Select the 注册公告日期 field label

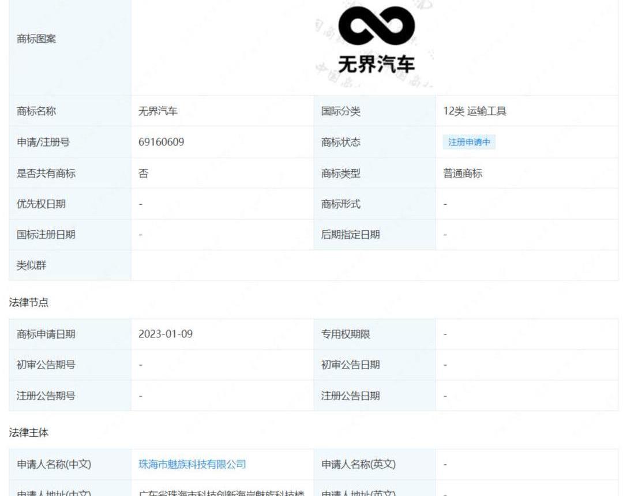[351, 396]
